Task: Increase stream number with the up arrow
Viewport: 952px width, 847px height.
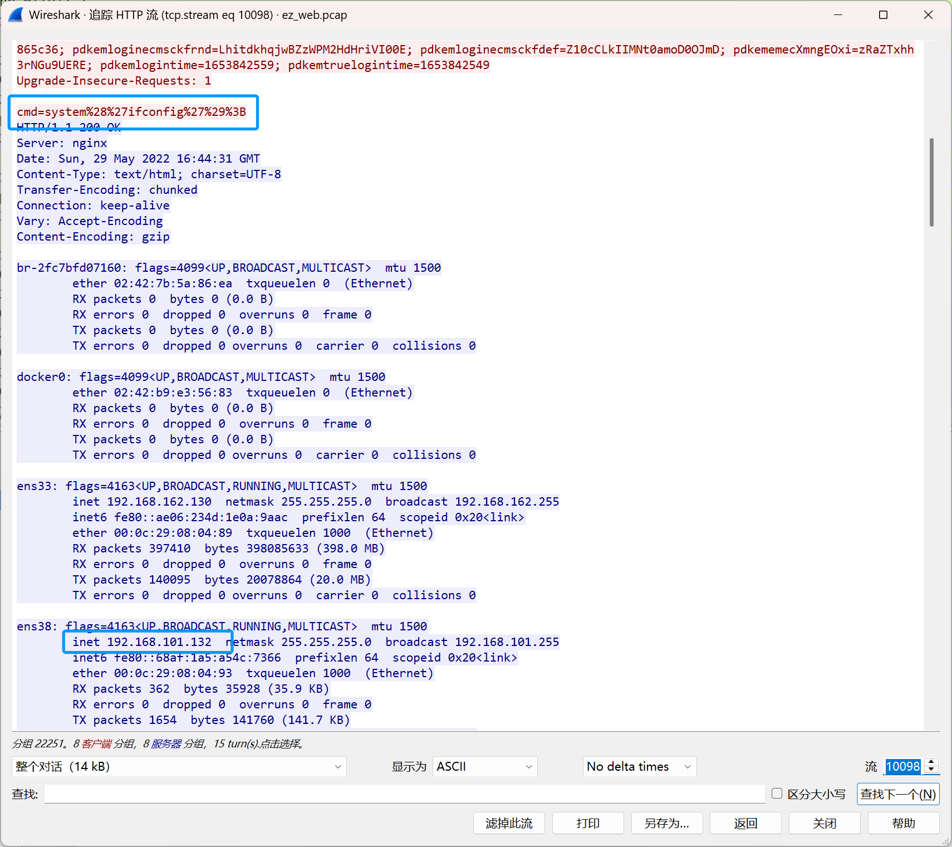Action: [931, 762]
